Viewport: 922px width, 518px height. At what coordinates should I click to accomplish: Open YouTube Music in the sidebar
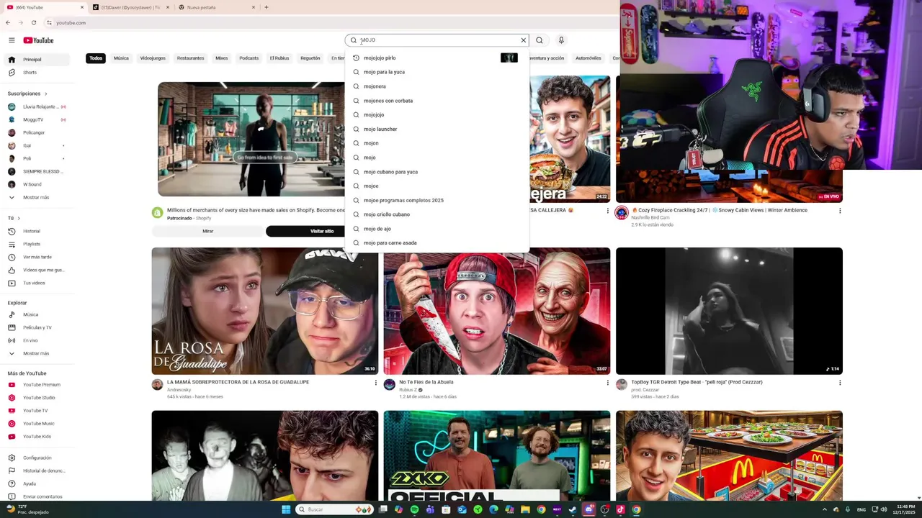(x=36, y=424)
